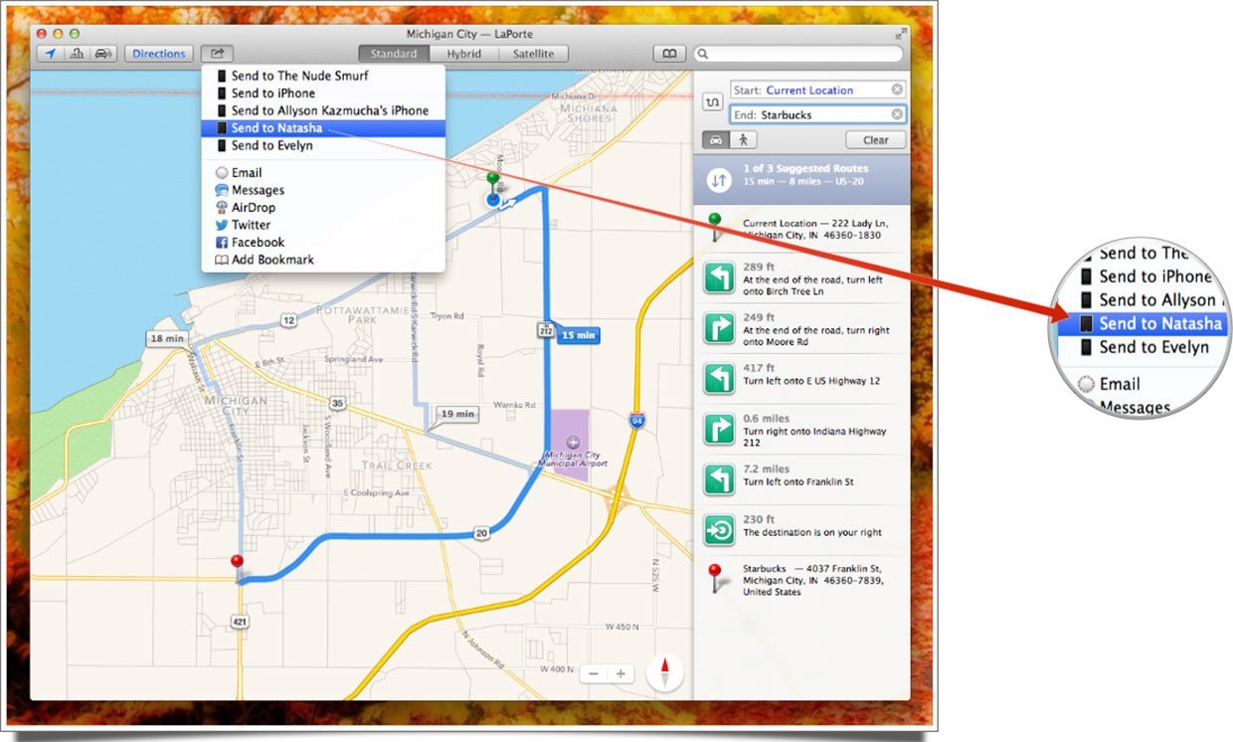Click the arrive icon for 230 ft step
Viewport: 1233px width, 742px height.
pos(719,530)
